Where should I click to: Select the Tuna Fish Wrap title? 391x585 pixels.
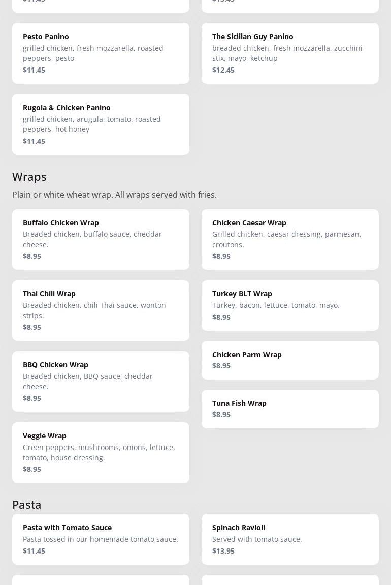pos(239,403)
